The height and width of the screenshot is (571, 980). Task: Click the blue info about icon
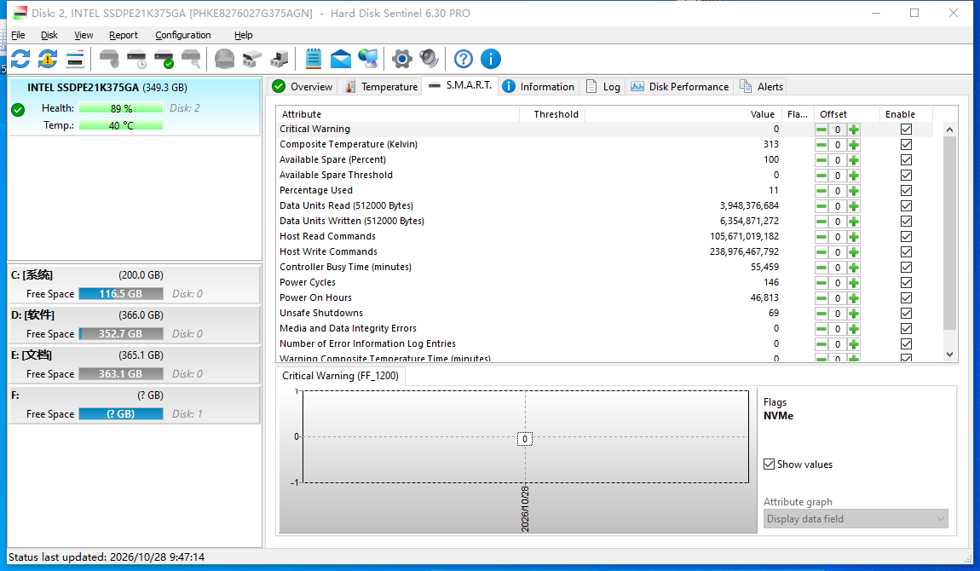click(491, 59)
